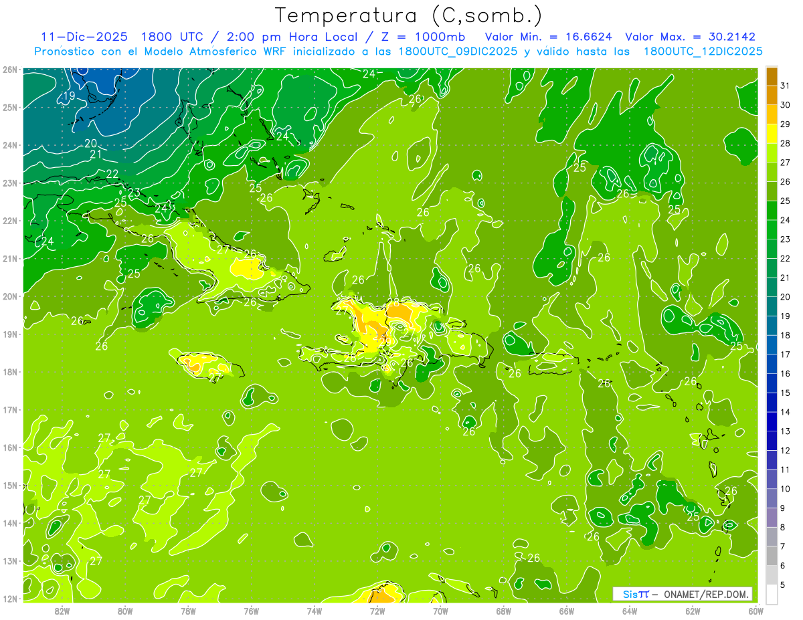Image resolution: width=803 pixels, height=620 pixels.
Task: Click the colorbar scale label "10"
Action: [786, 489]
